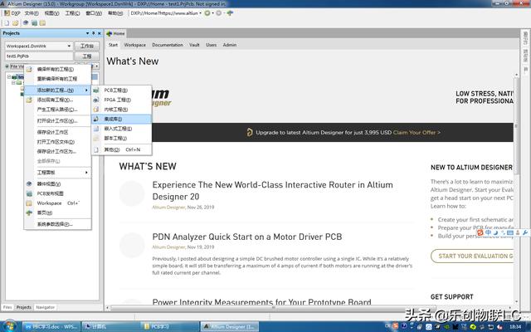Open the PDN Analyzer Quick Start article

coord(247,237)
